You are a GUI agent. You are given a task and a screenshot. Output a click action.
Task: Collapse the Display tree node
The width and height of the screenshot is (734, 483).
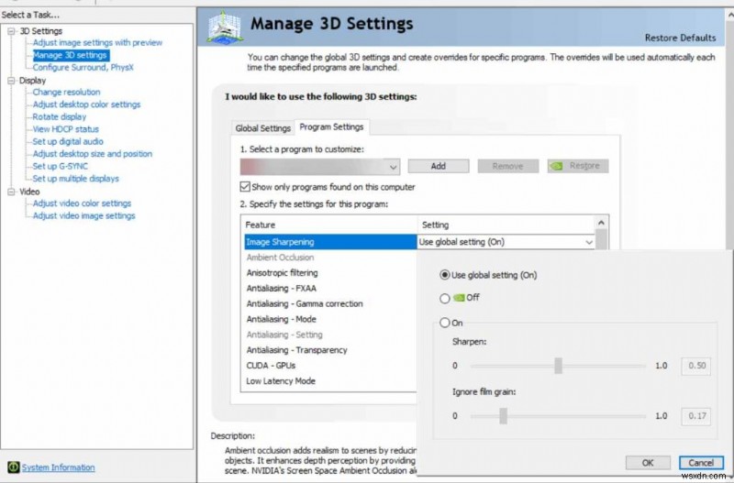[x=11, y=81]
